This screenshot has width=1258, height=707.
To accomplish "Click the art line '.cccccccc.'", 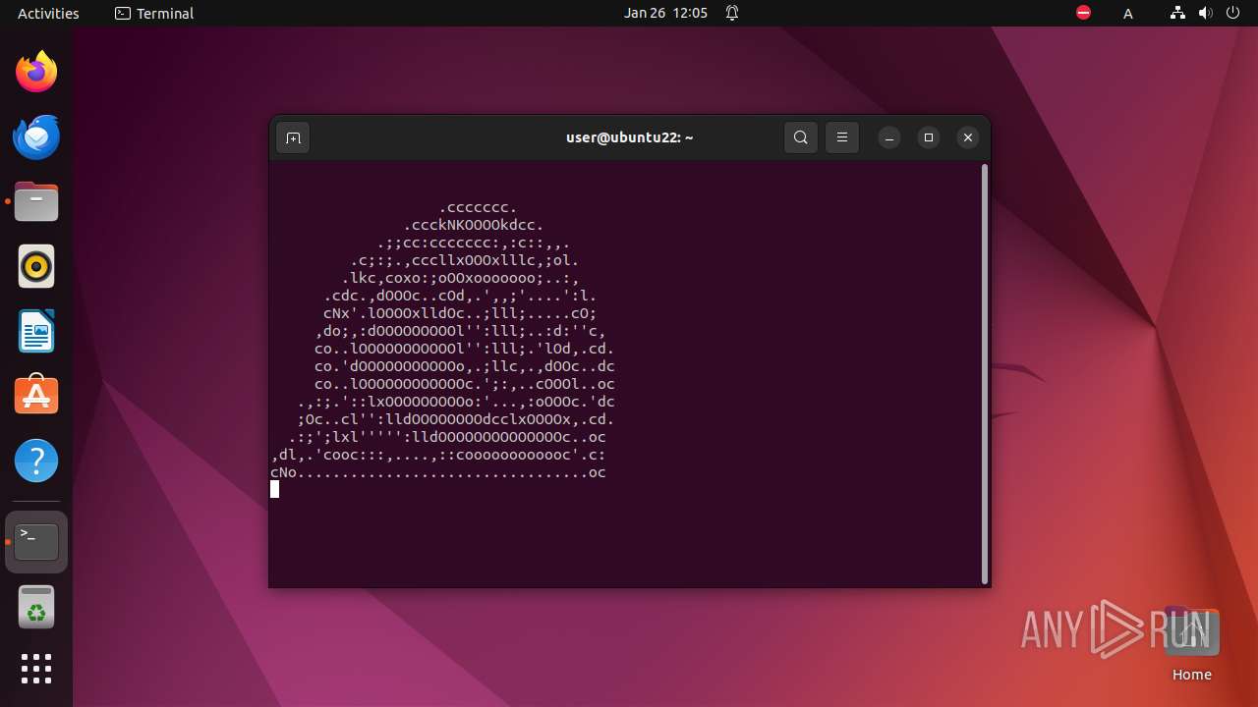I will [x=478, y=207].
